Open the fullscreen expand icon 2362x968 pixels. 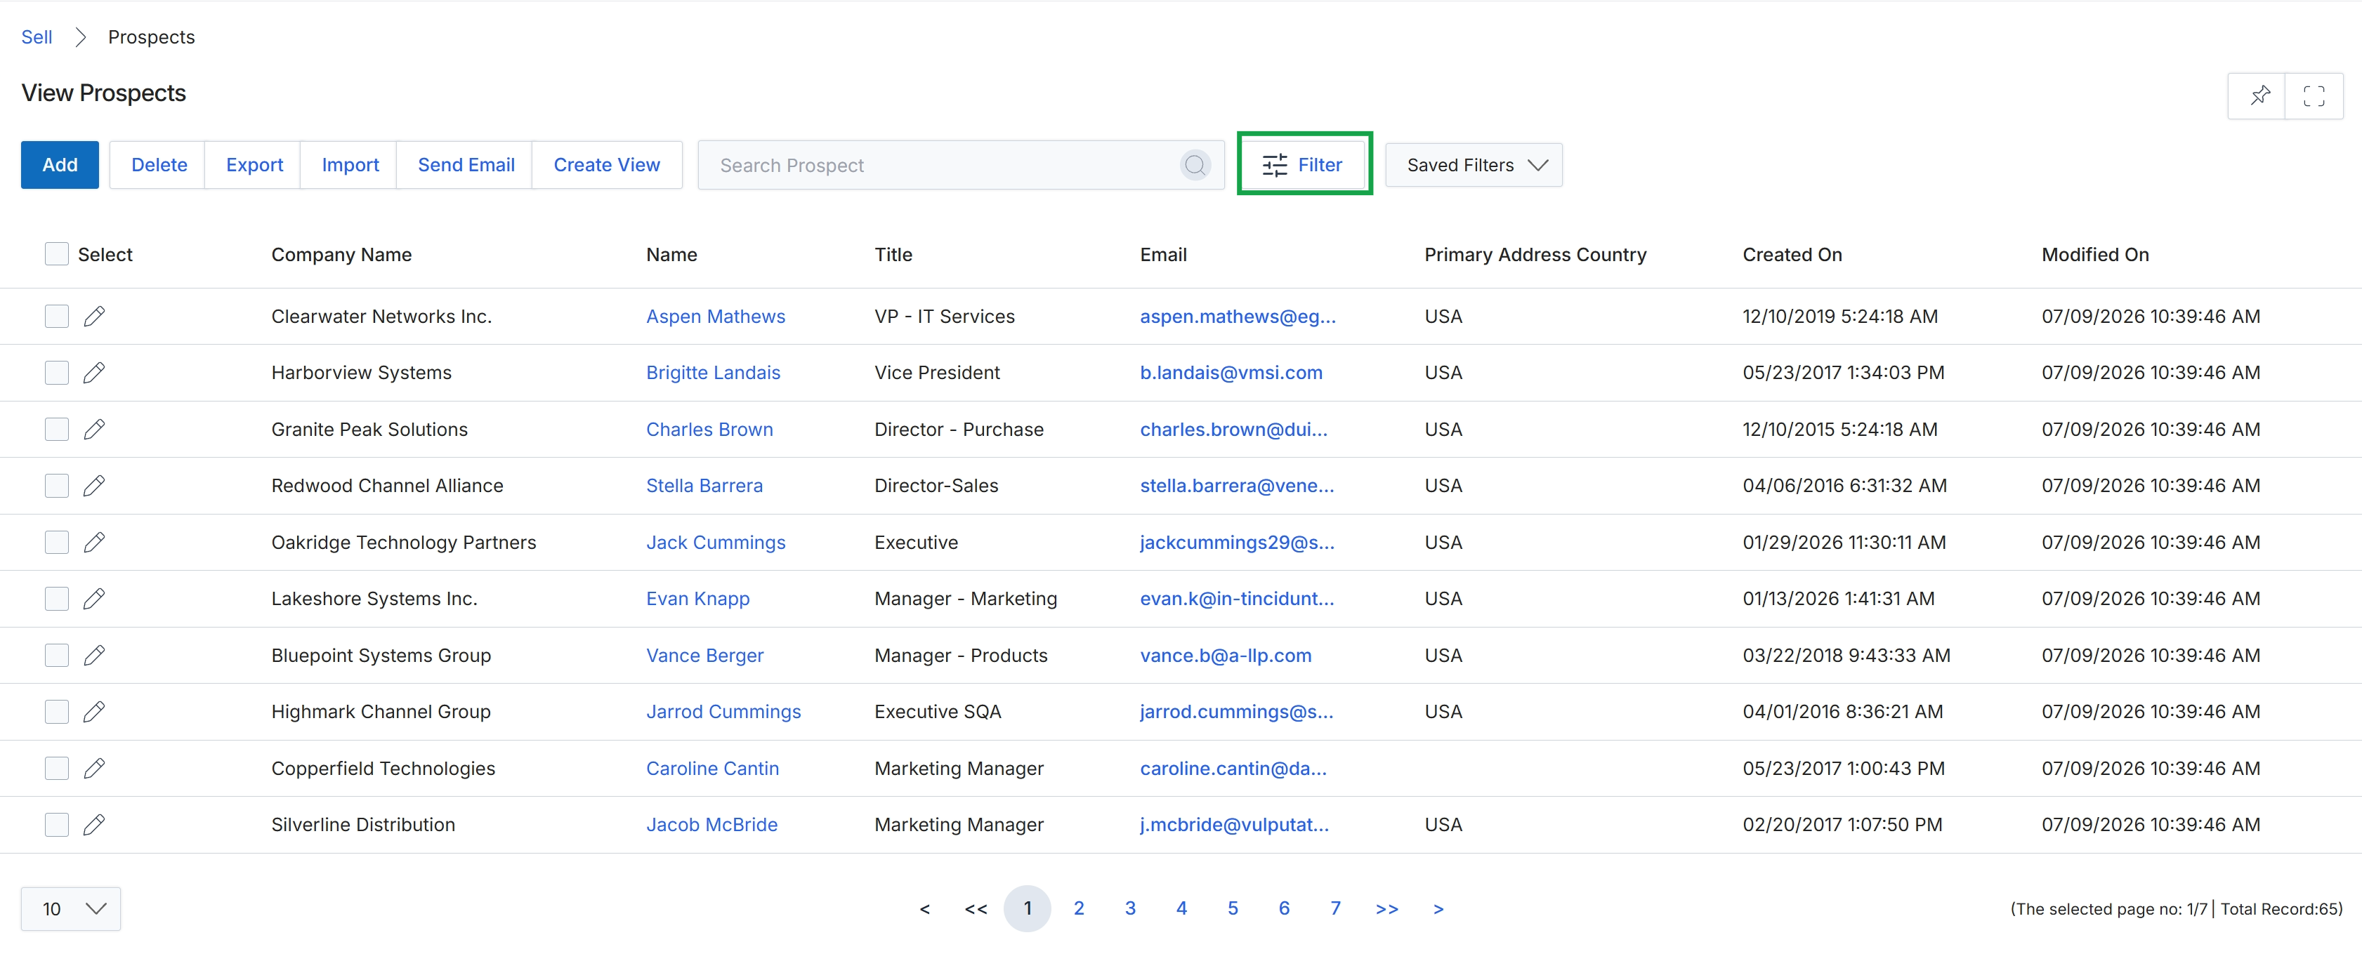[x=2314, y=95]
